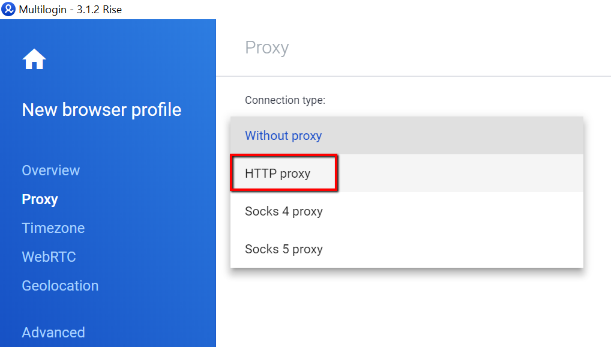Click the New browser profile title

pyautogui.click(x=101, y=110)
